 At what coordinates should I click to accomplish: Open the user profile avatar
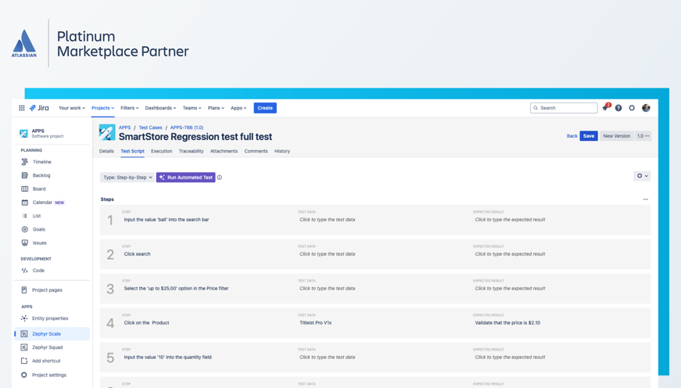(647, 108)
